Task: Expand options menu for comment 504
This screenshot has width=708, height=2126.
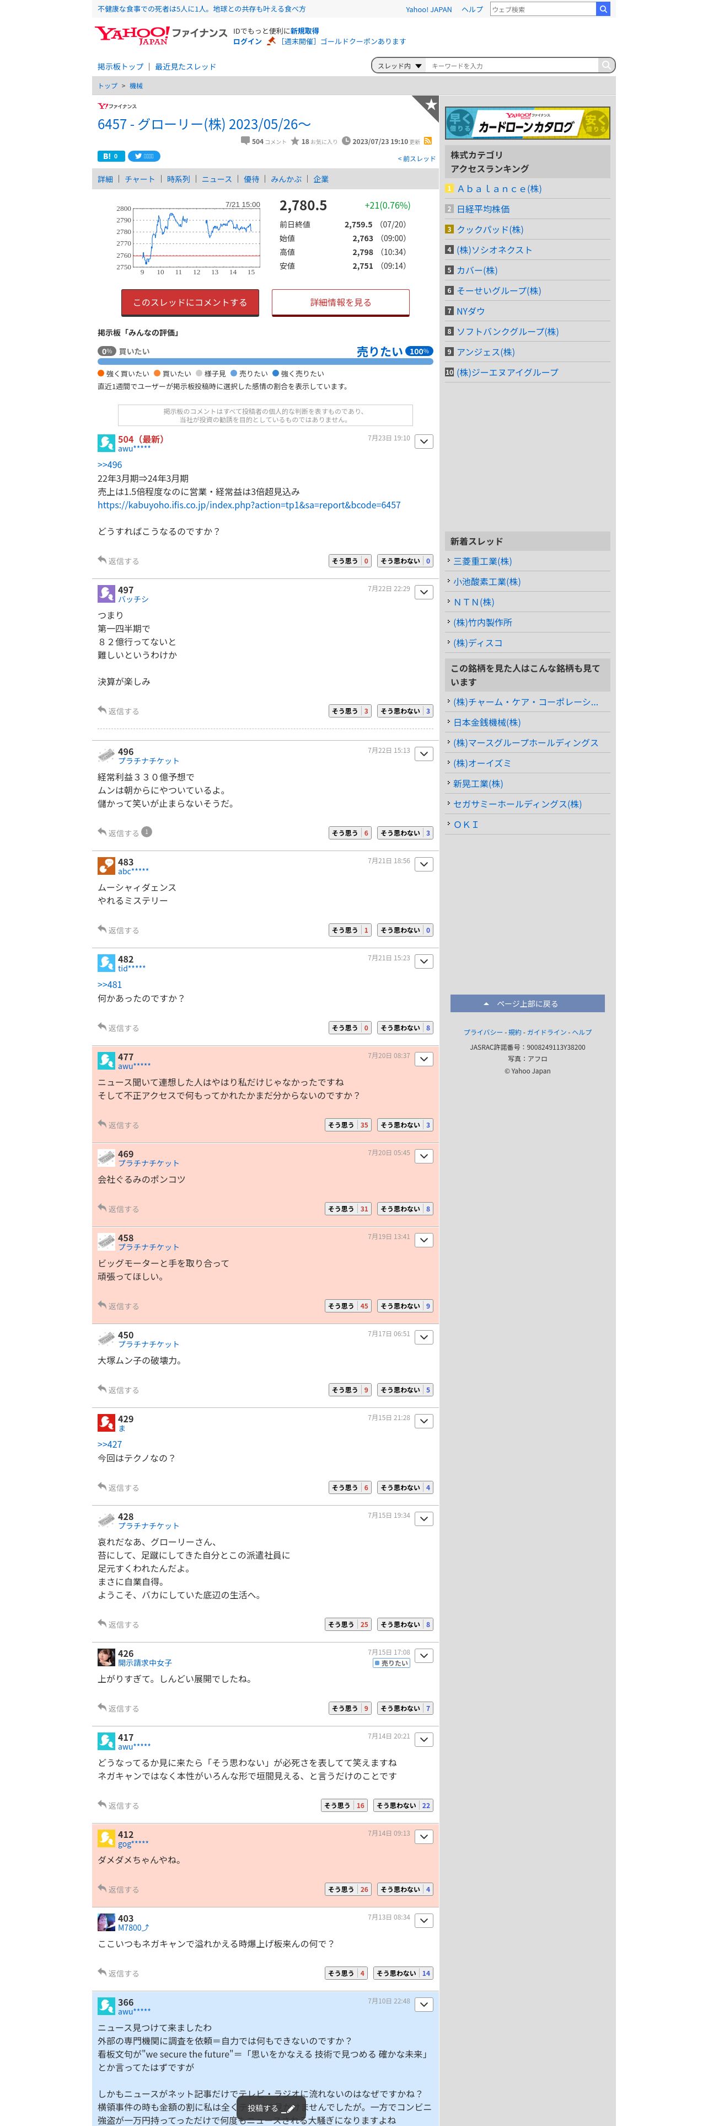Action: pos(423,442)
